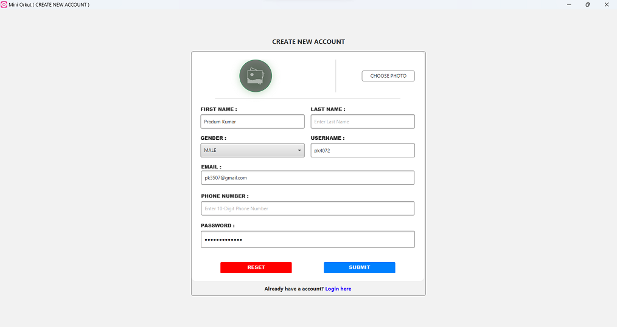This screenshot has height=327, width=617.
Task: Restore down the Mini Orkut window
Action: click(587, 5)
